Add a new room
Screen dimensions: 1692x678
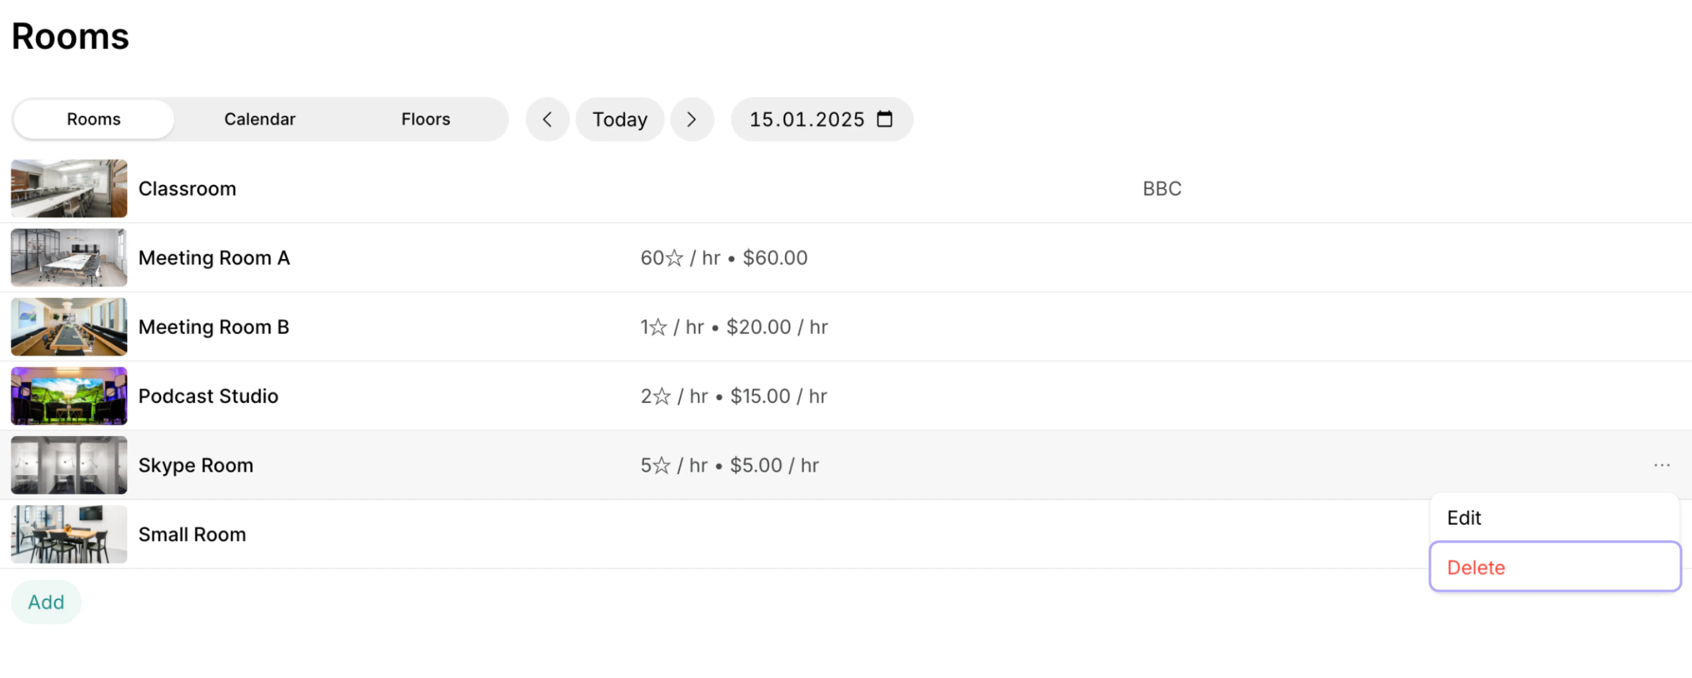[46, 602]
